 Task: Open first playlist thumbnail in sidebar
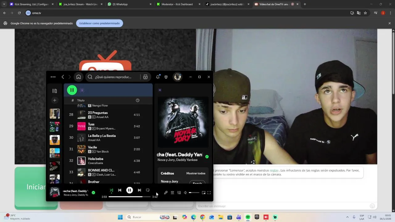pos(55,113)
